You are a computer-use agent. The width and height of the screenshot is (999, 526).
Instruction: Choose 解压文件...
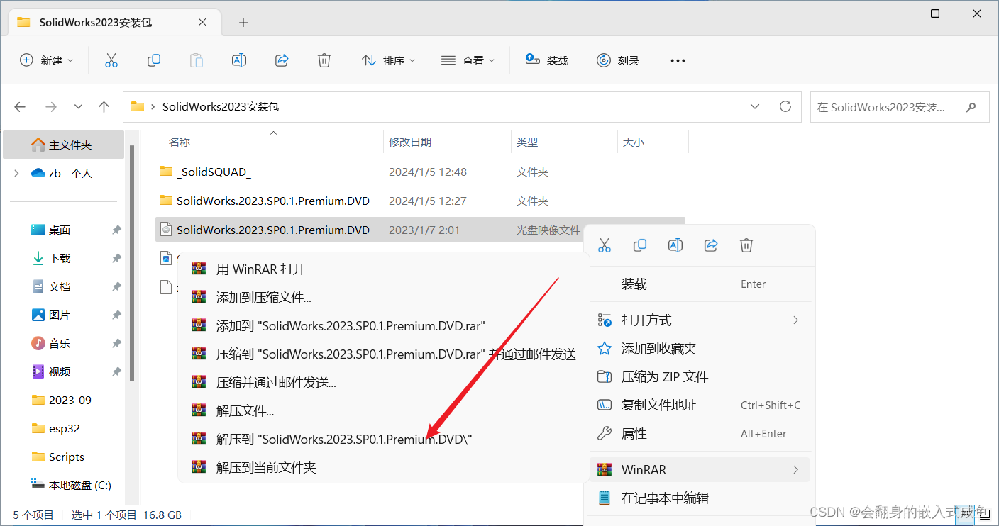(x=383, y=411)
